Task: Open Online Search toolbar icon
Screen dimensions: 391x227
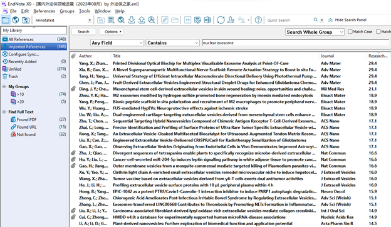Action: point(121,20)
